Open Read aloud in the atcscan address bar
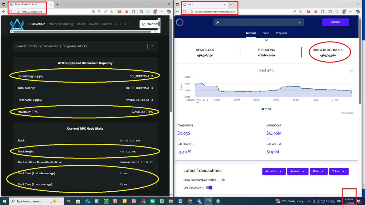 106,12
